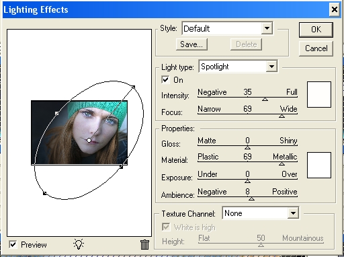Click the Mountainous label on Height slider
344x257 pixels.
click(303, 238)
